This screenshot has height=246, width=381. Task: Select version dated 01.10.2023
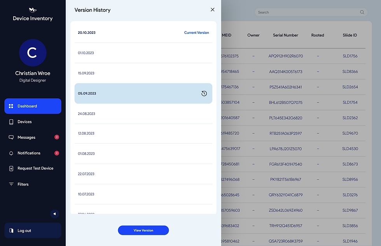[143, 53]
